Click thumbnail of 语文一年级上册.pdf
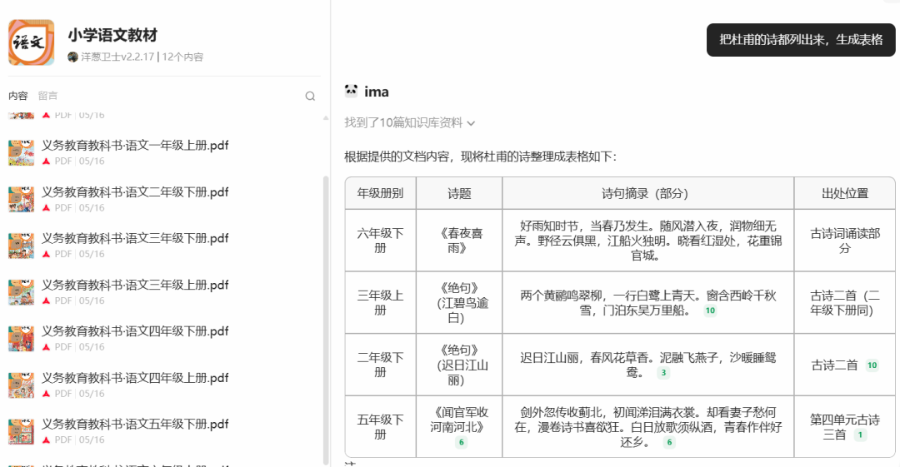The image size is (900, 467). (21, 152)
